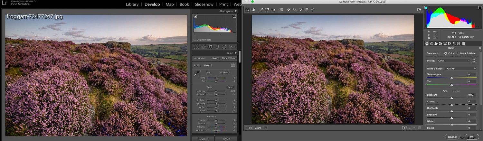Viewport: 483px width, 141px height.
Task: Open the Split Toning panel icon in Camera Raw
Action: [445, 43]
